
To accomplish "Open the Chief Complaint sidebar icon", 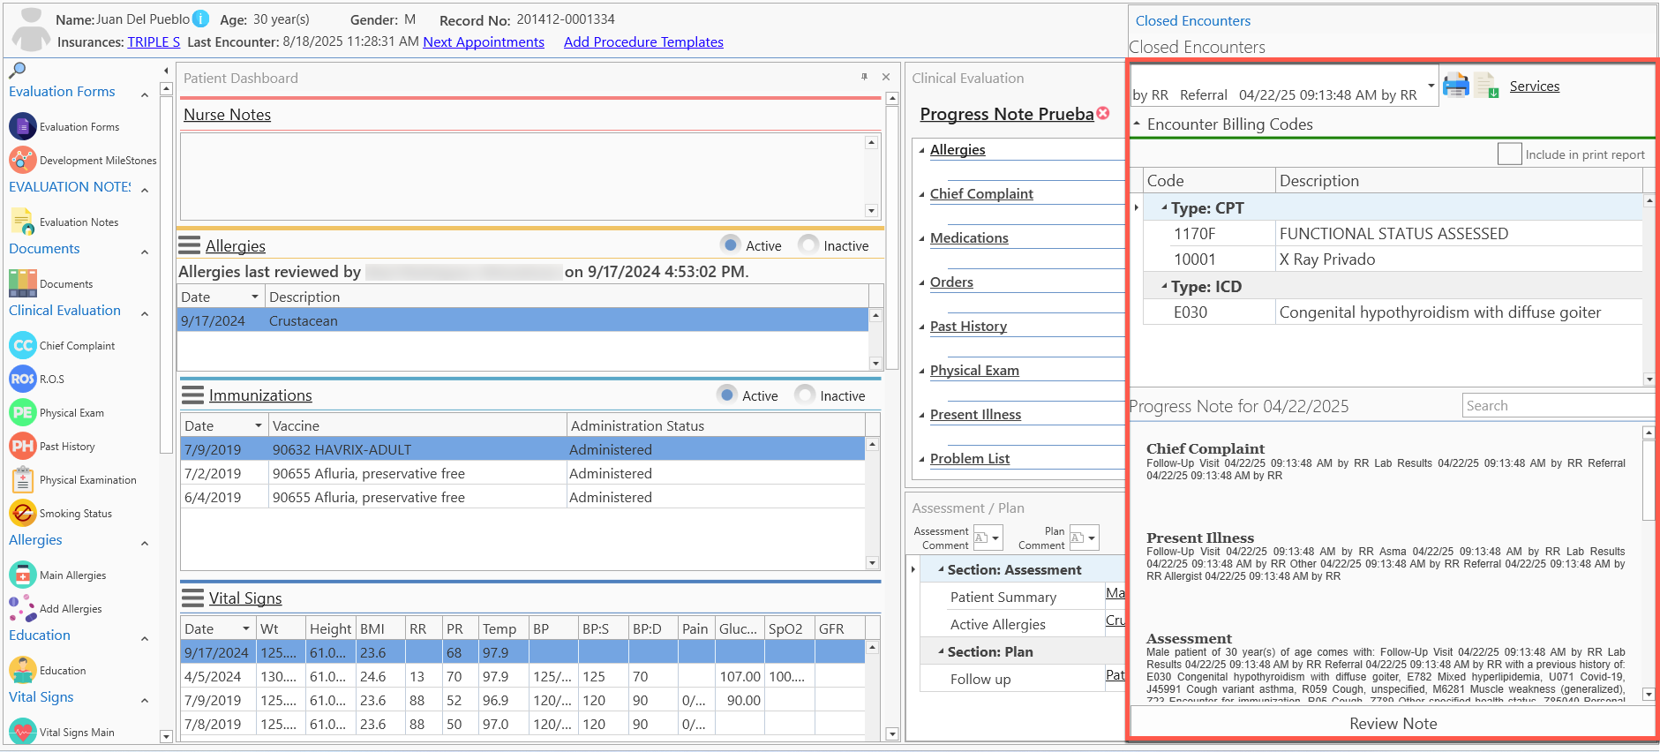I will pos(23,345).
